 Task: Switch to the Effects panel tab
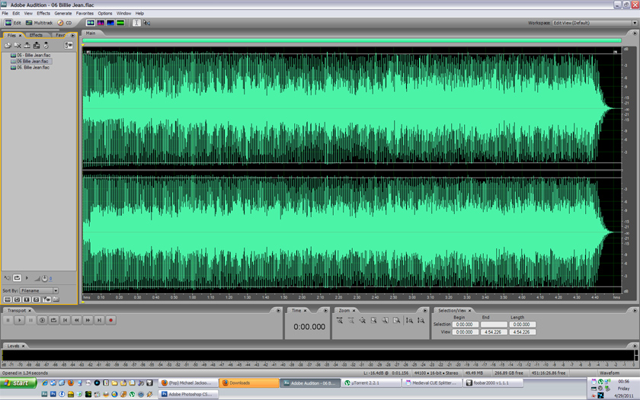[36, 35]
